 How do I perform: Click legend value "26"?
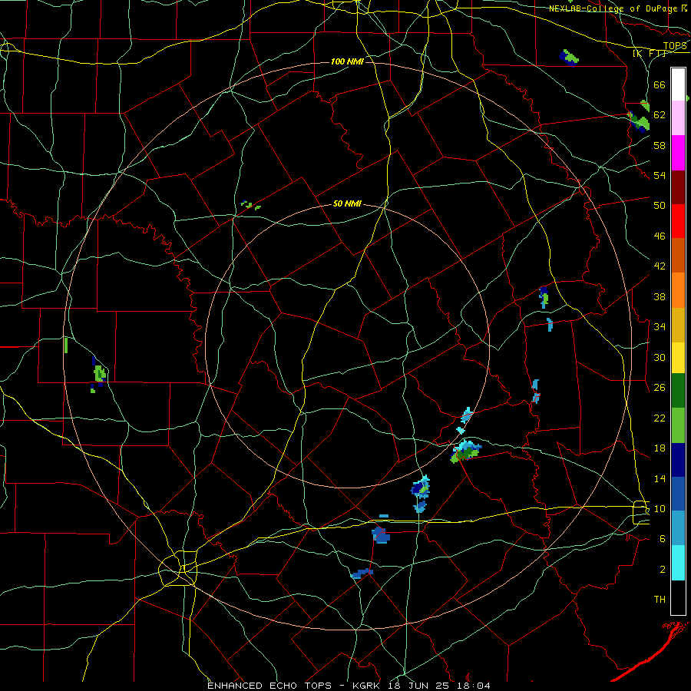tap(660, 388)
